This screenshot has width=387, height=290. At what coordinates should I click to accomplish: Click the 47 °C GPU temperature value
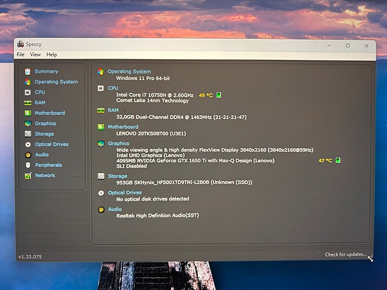pyautogui.click(x=325, y=161)
